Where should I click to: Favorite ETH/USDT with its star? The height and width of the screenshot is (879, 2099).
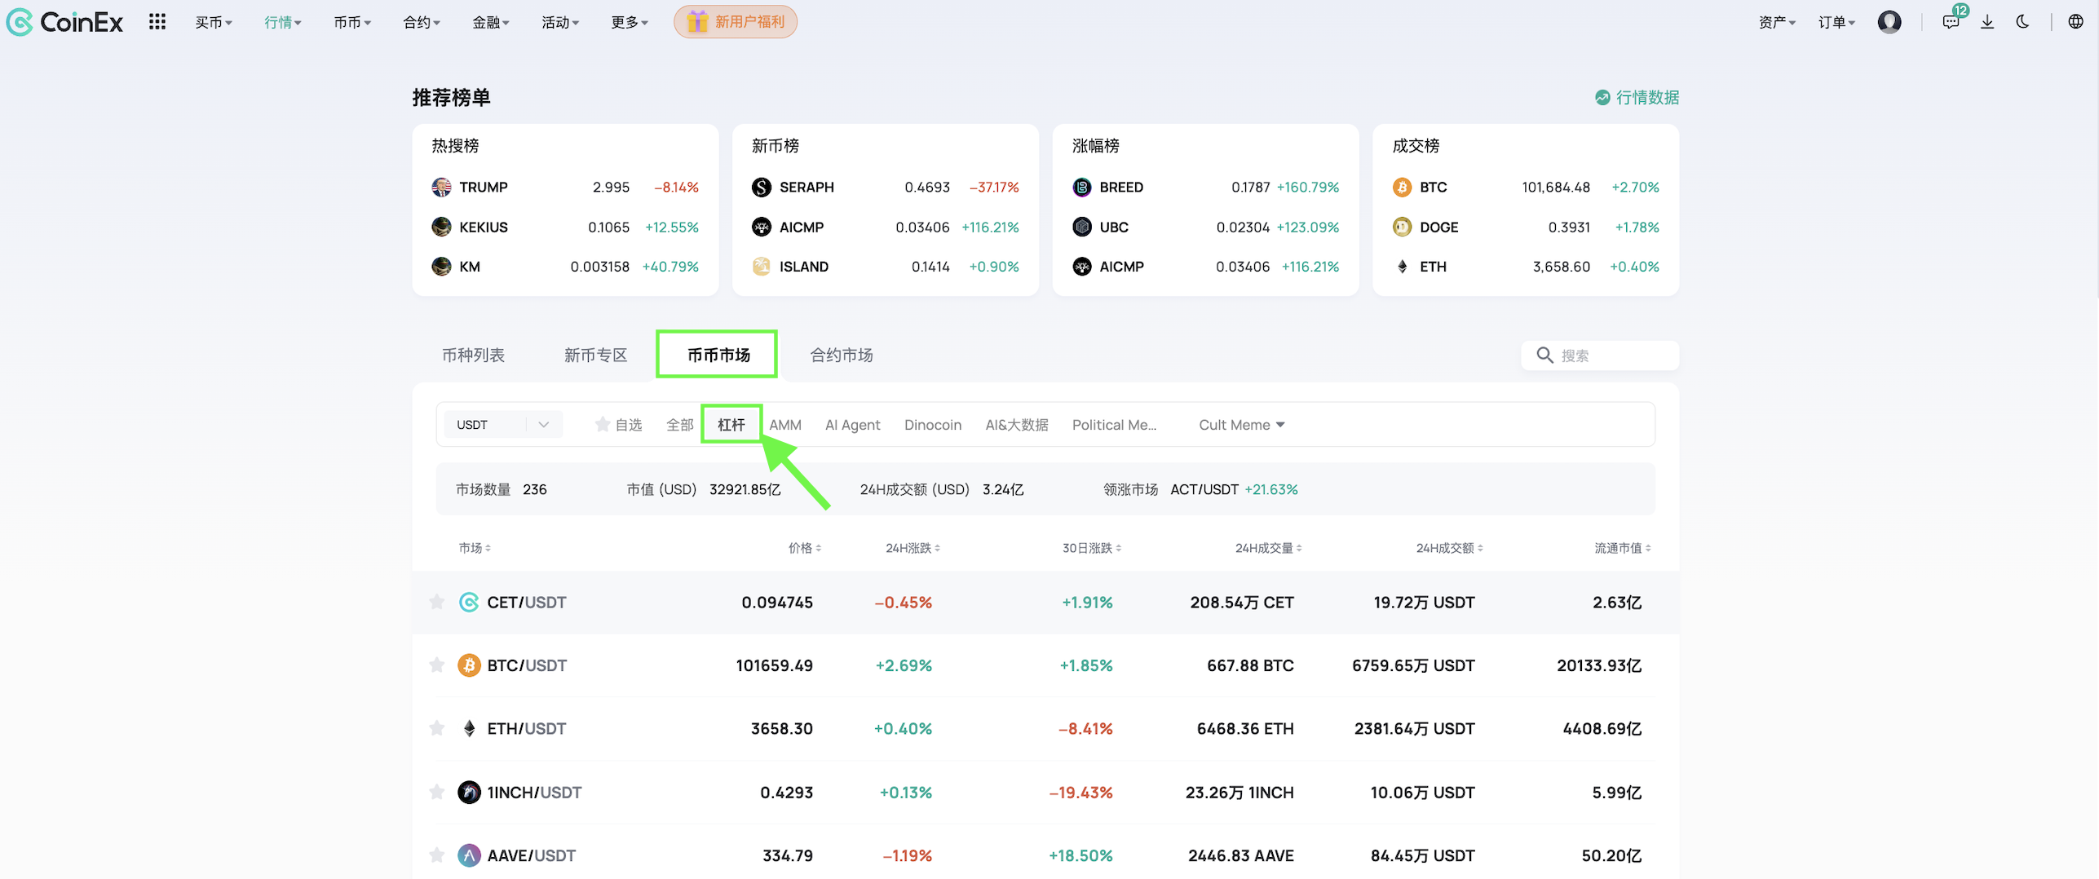437,728
